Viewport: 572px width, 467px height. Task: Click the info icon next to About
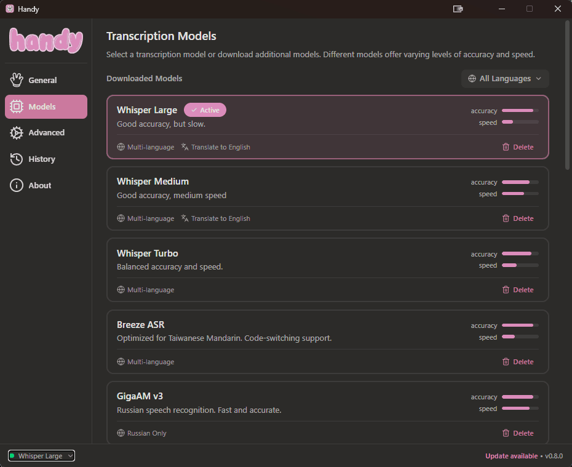coord(17,185)
